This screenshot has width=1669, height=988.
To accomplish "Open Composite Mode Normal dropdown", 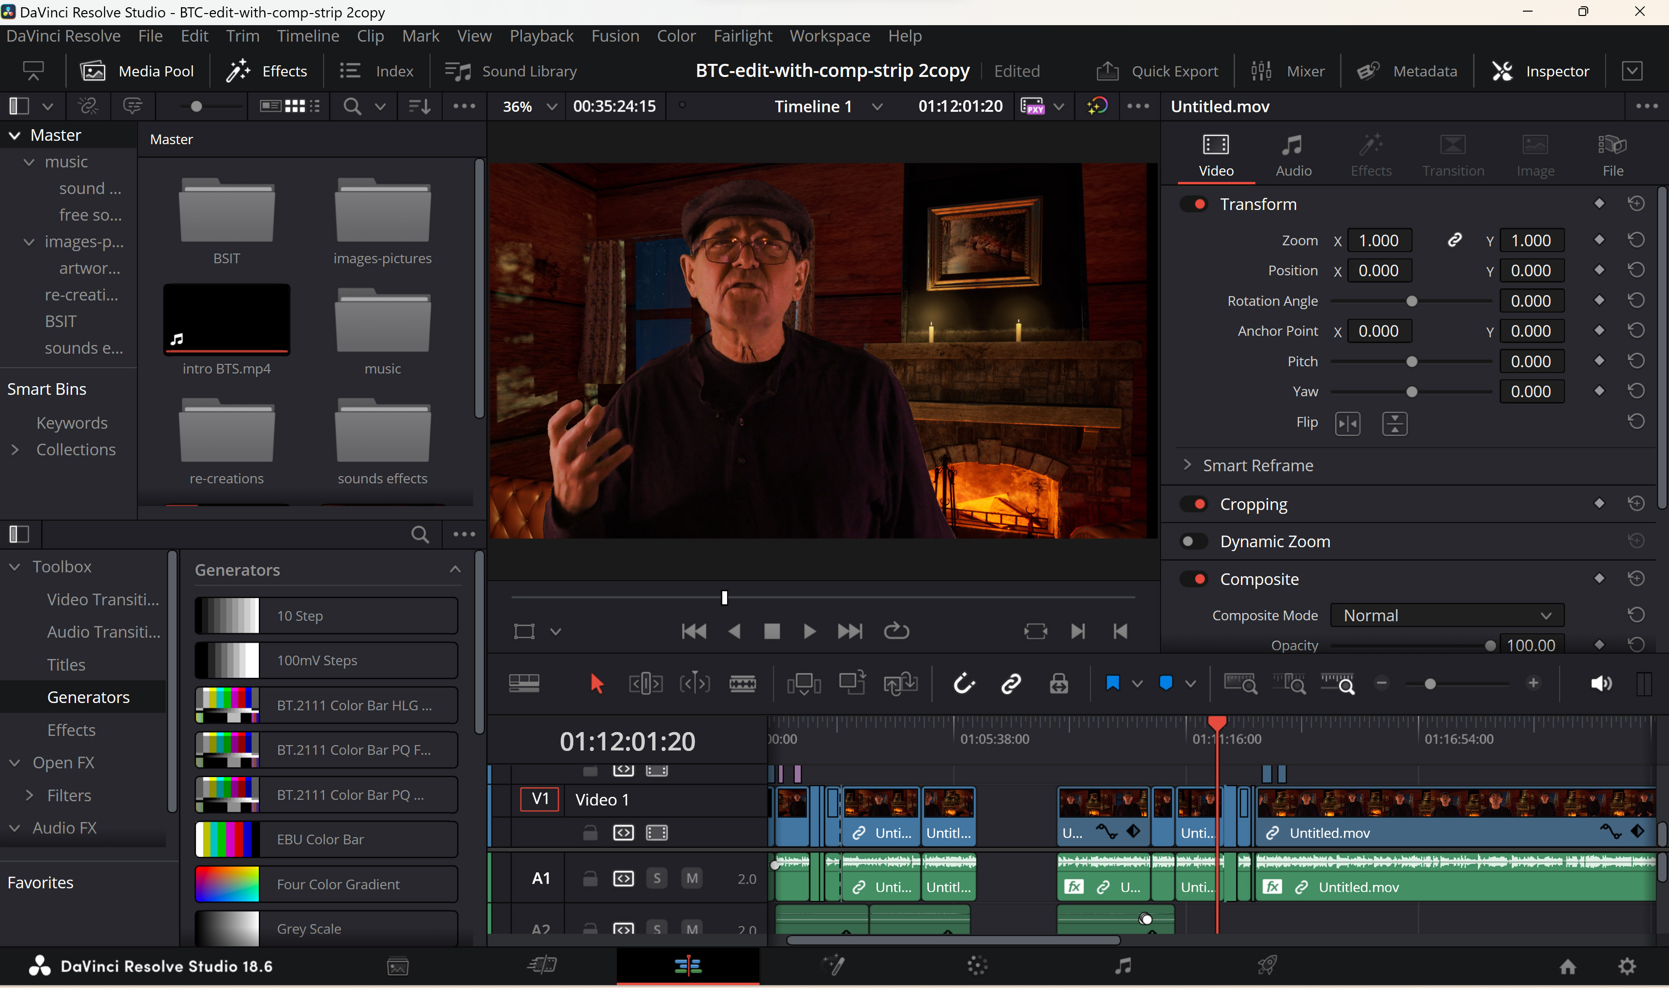I will (1447, 615).
